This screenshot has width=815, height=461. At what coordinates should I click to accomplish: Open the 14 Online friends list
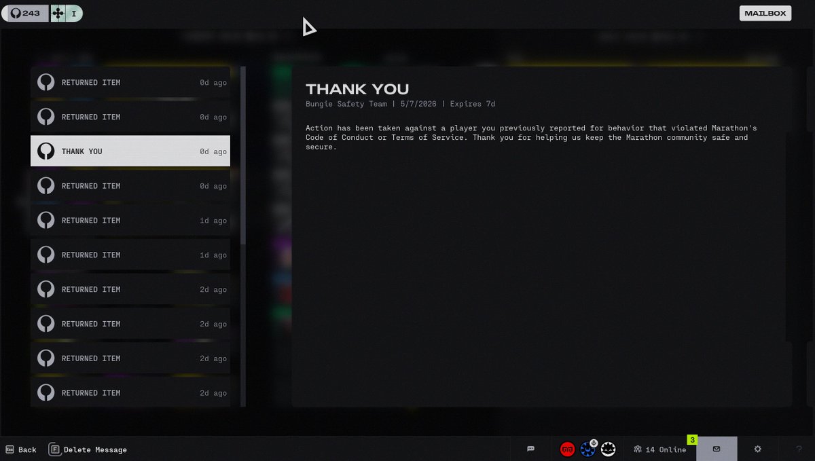tap(660, 449)
